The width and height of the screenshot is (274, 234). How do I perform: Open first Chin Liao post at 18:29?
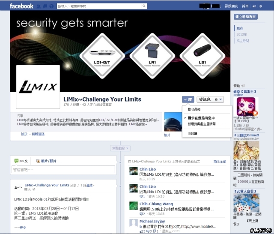click(176, 174)
